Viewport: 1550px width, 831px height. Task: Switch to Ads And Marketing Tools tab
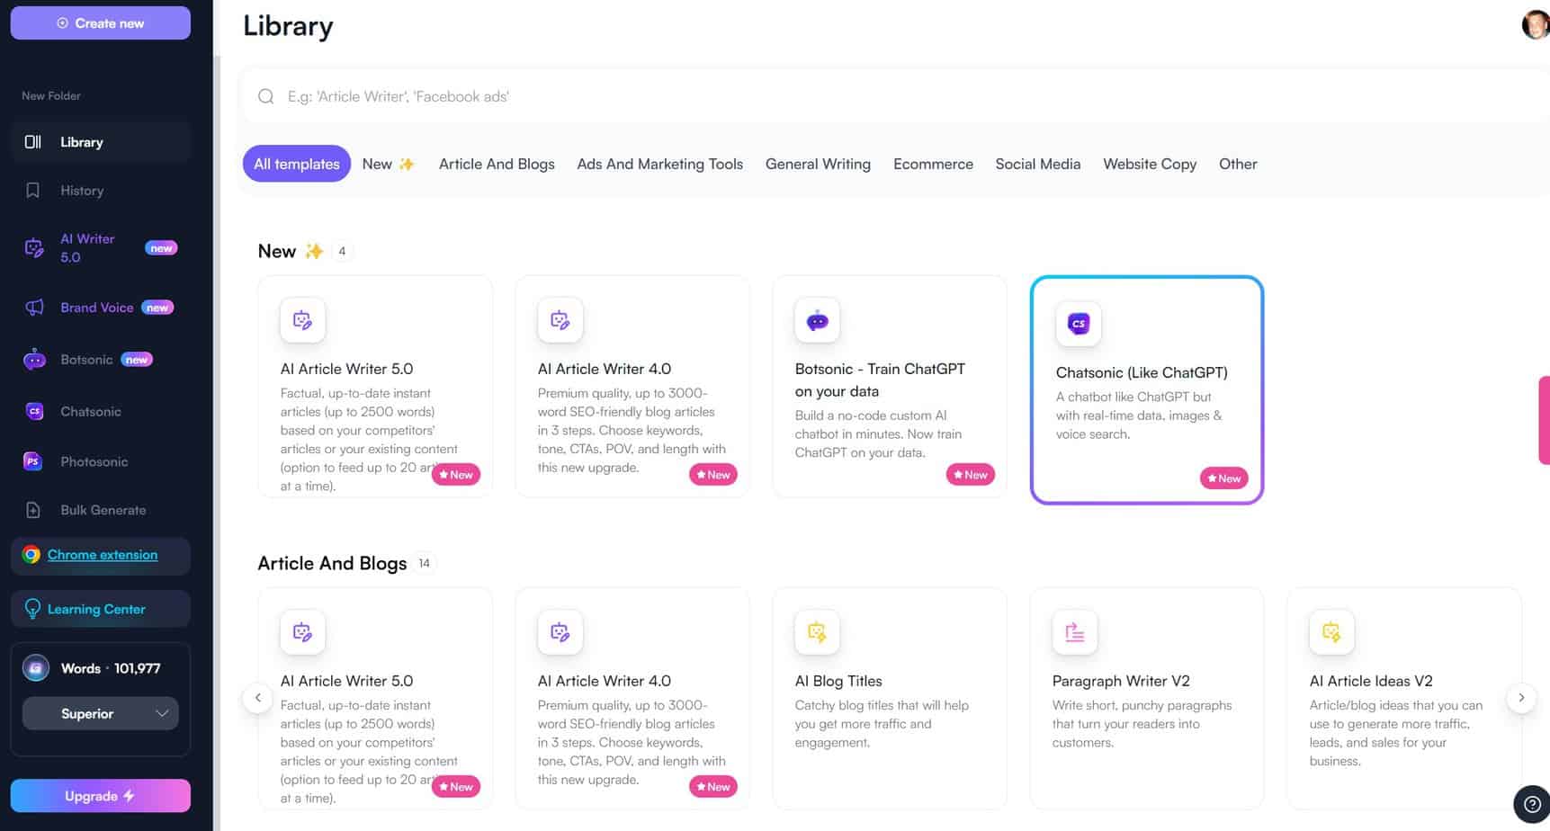(660, 164)
